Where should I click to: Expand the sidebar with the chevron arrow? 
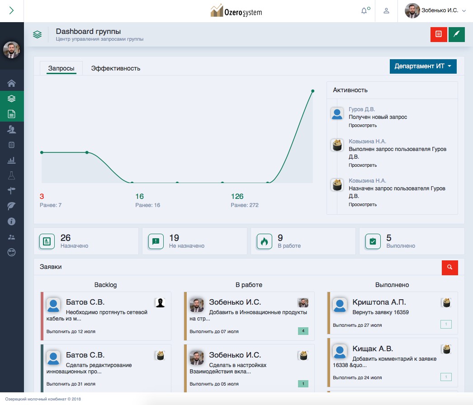coord(11,10)
